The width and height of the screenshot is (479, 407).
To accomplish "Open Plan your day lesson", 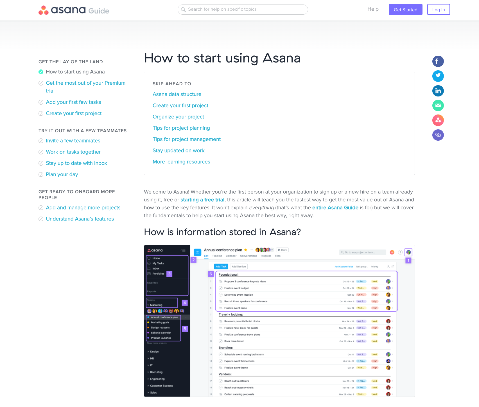I will point(62,174).
